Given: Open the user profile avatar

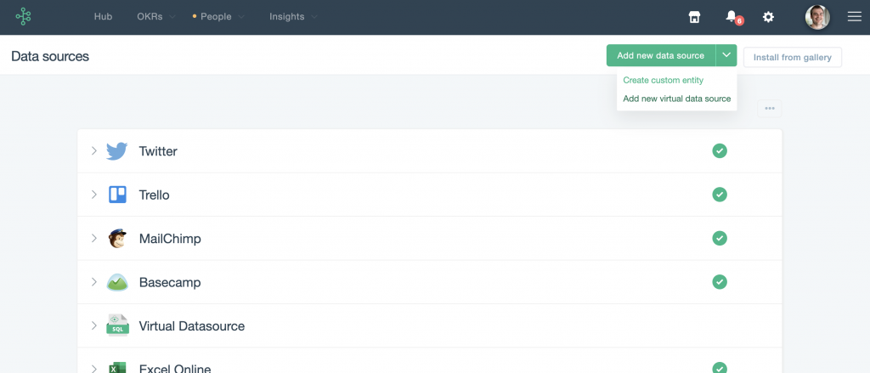Looking at the screenshot, I should (x=817, y=17).
